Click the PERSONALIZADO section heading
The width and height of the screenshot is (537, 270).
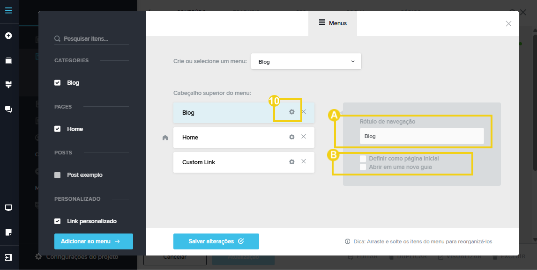coord(77,199)
